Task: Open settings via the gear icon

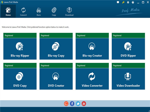Action: click(x=128, y=2)
